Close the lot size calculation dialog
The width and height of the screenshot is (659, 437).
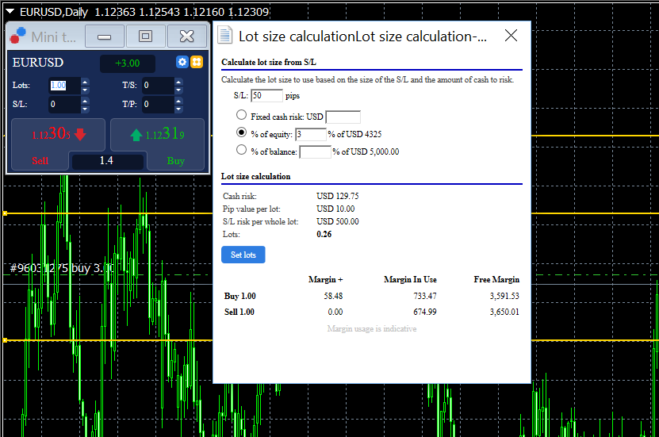point(511,36)
